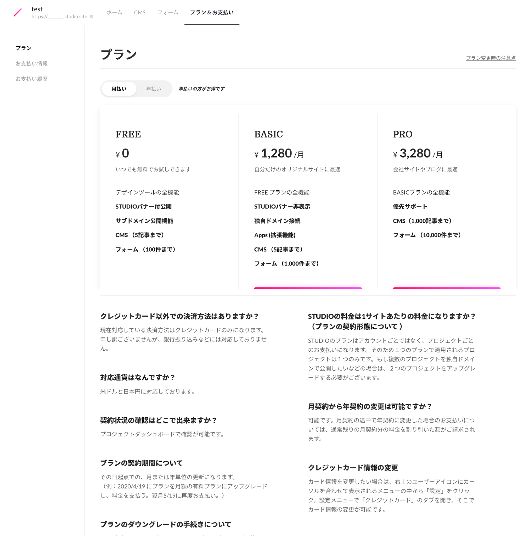Screen dimensions: 518x536
Task: Select the 月払い monthly billing toggle
Action: [119, 89]
